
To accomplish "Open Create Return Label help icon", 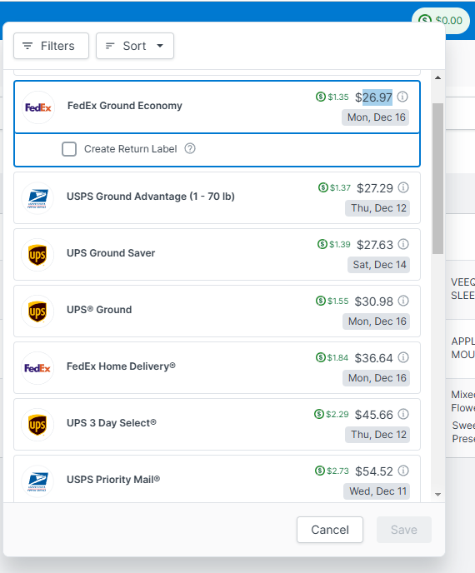I will [x=190, y=148].
